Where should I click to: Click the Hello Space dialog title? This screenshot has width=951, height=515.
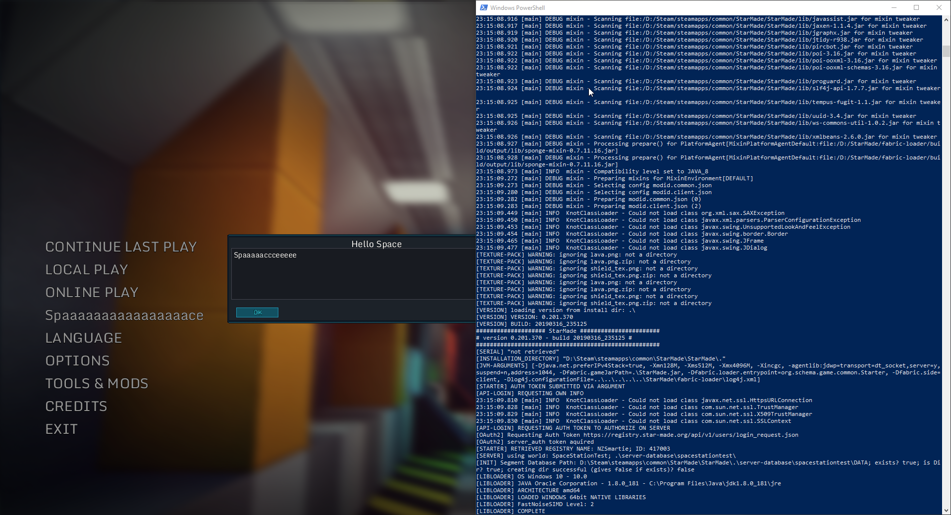tap(376, 244)
